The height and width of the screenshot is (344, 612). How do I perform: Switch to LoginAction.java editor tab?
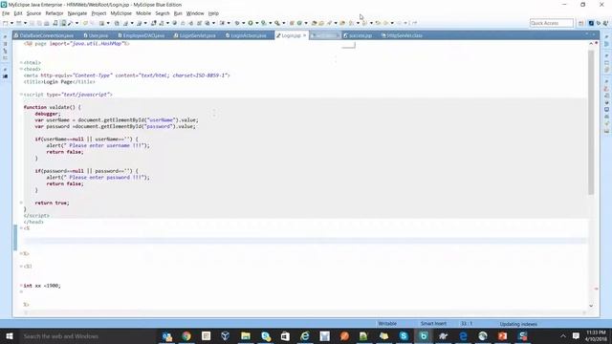pos(247,35)
